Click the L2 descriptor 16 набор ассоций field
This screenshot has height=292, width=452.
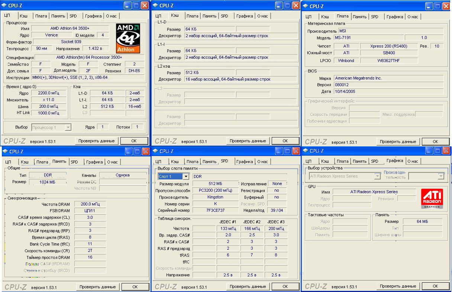click(x=241, y=79)
